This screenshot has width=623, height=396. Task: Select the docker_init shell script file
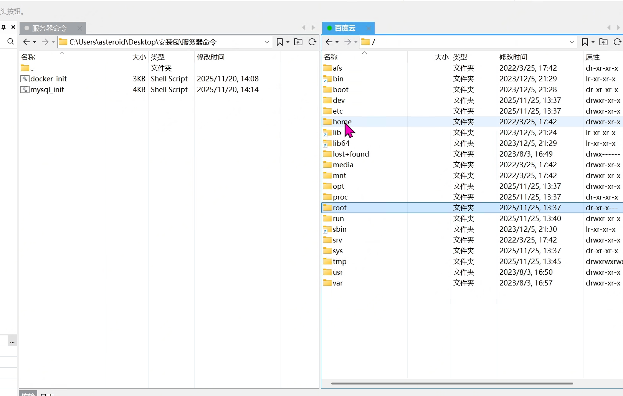pyautogui.click(x=48, y=79)
